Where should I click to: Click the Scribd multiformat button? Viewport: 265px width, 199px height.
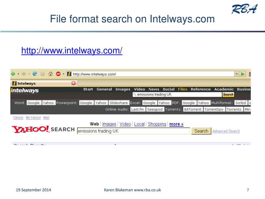point(241,103)
